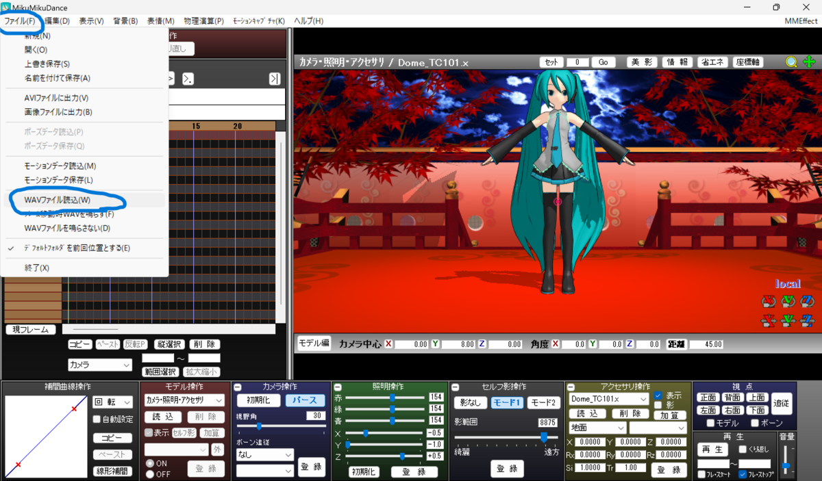Collapse the カメラ操作 panel with minus icon

pyautogui.click(x=237, y=387)
